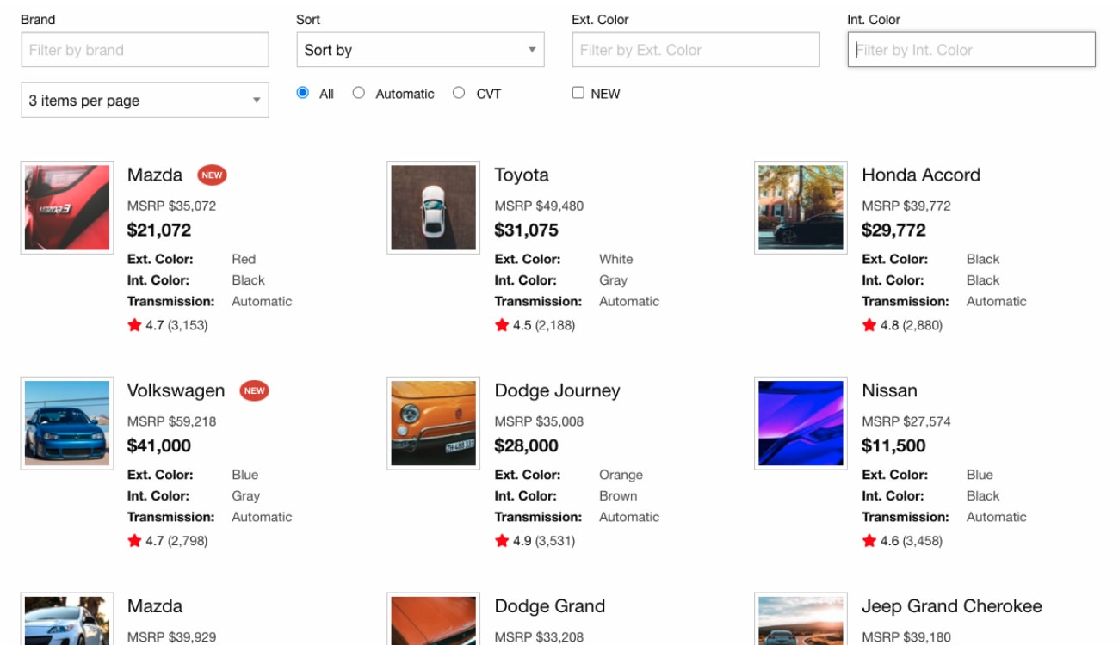Focus the Filter by Ext. Color field
1119x645 pixels.
pos(696,50)
